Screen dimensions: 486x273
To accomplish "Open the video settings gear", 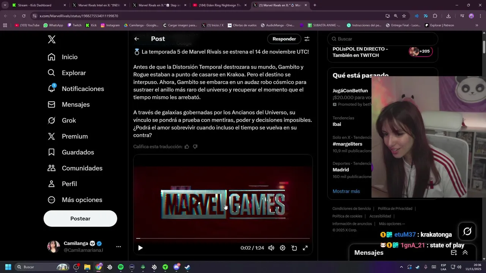I will pos(282,248).
